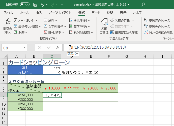
Task: Click 選択範囲から作成 button
Action: click(x=124, y=33)
